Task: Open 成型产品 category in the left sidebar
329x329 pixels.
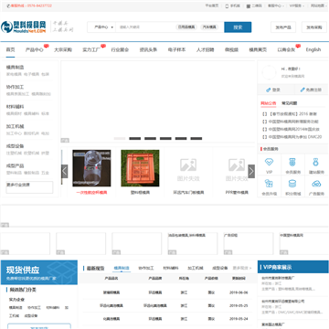Action: click(15, 166)
